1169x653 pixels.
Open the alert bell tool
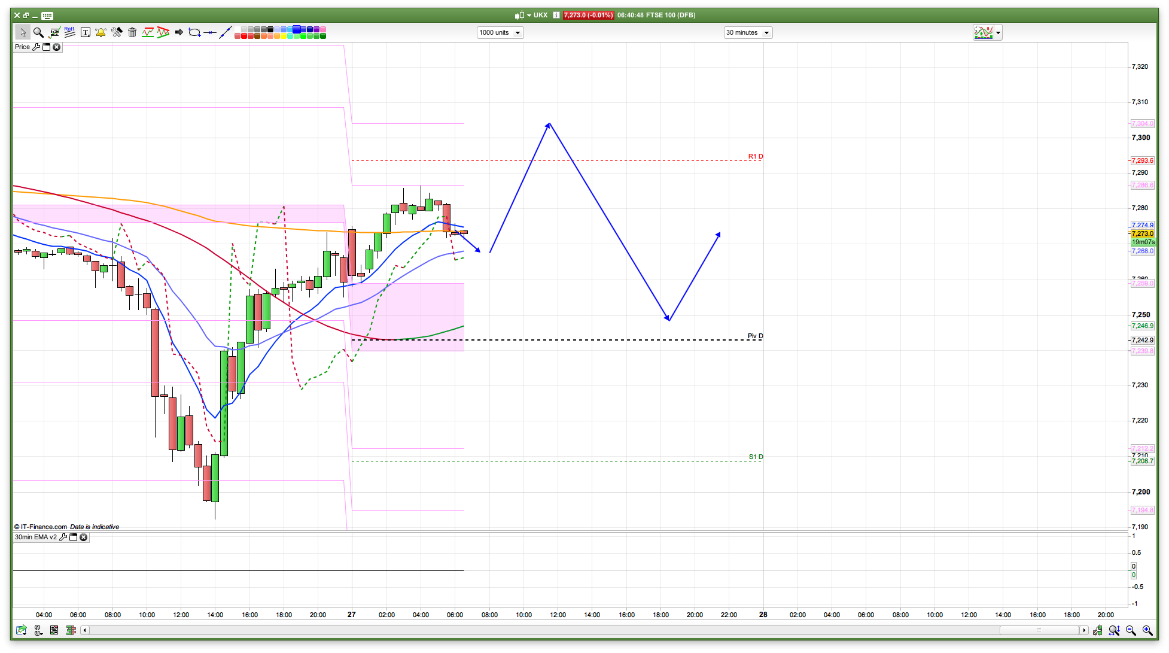(x=101, y=32)
